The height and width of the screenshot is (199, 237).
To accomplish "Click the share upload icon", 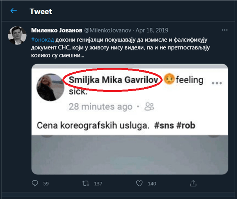I will pyautogui.click(x=193, y=183).
